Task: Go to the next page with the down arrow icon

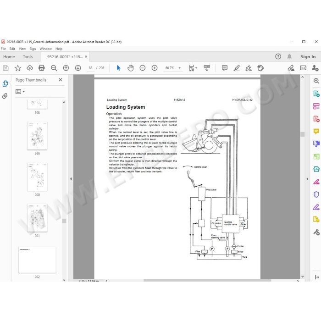Action: (78, 68)
